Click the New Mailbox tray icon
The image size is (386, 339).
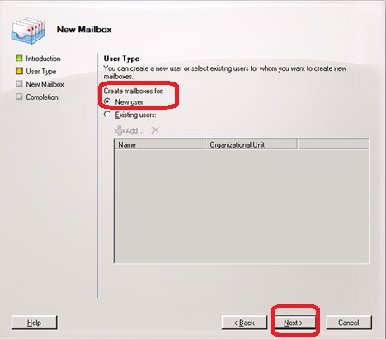click(x=28, y=31)
